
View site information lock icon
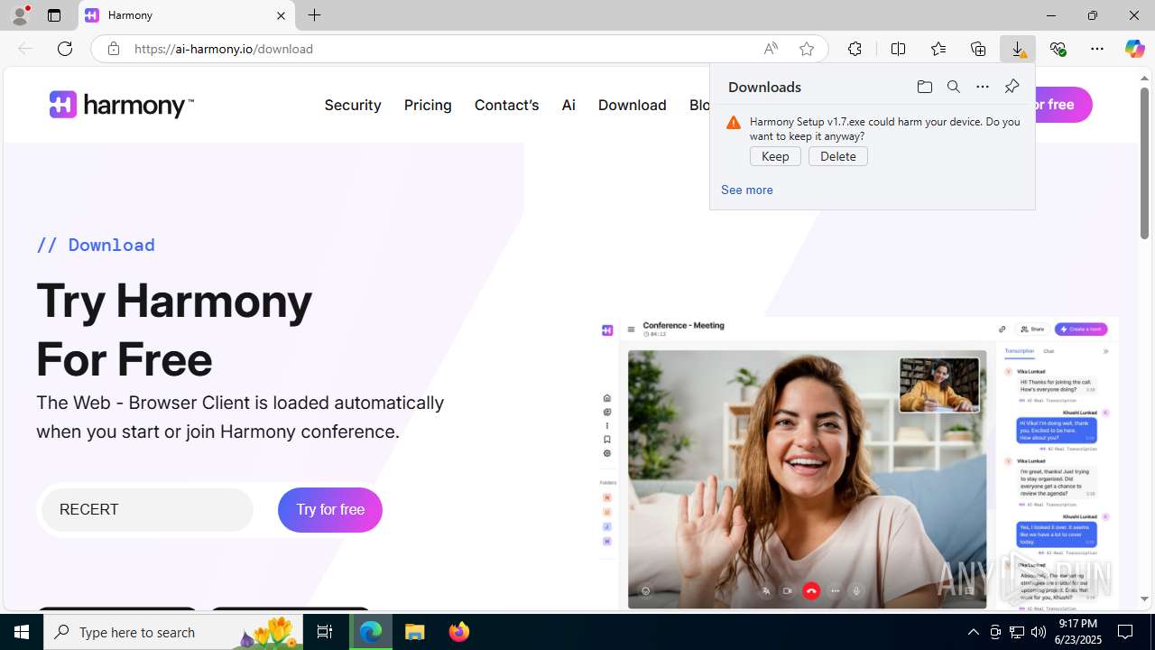pos(113,49)
